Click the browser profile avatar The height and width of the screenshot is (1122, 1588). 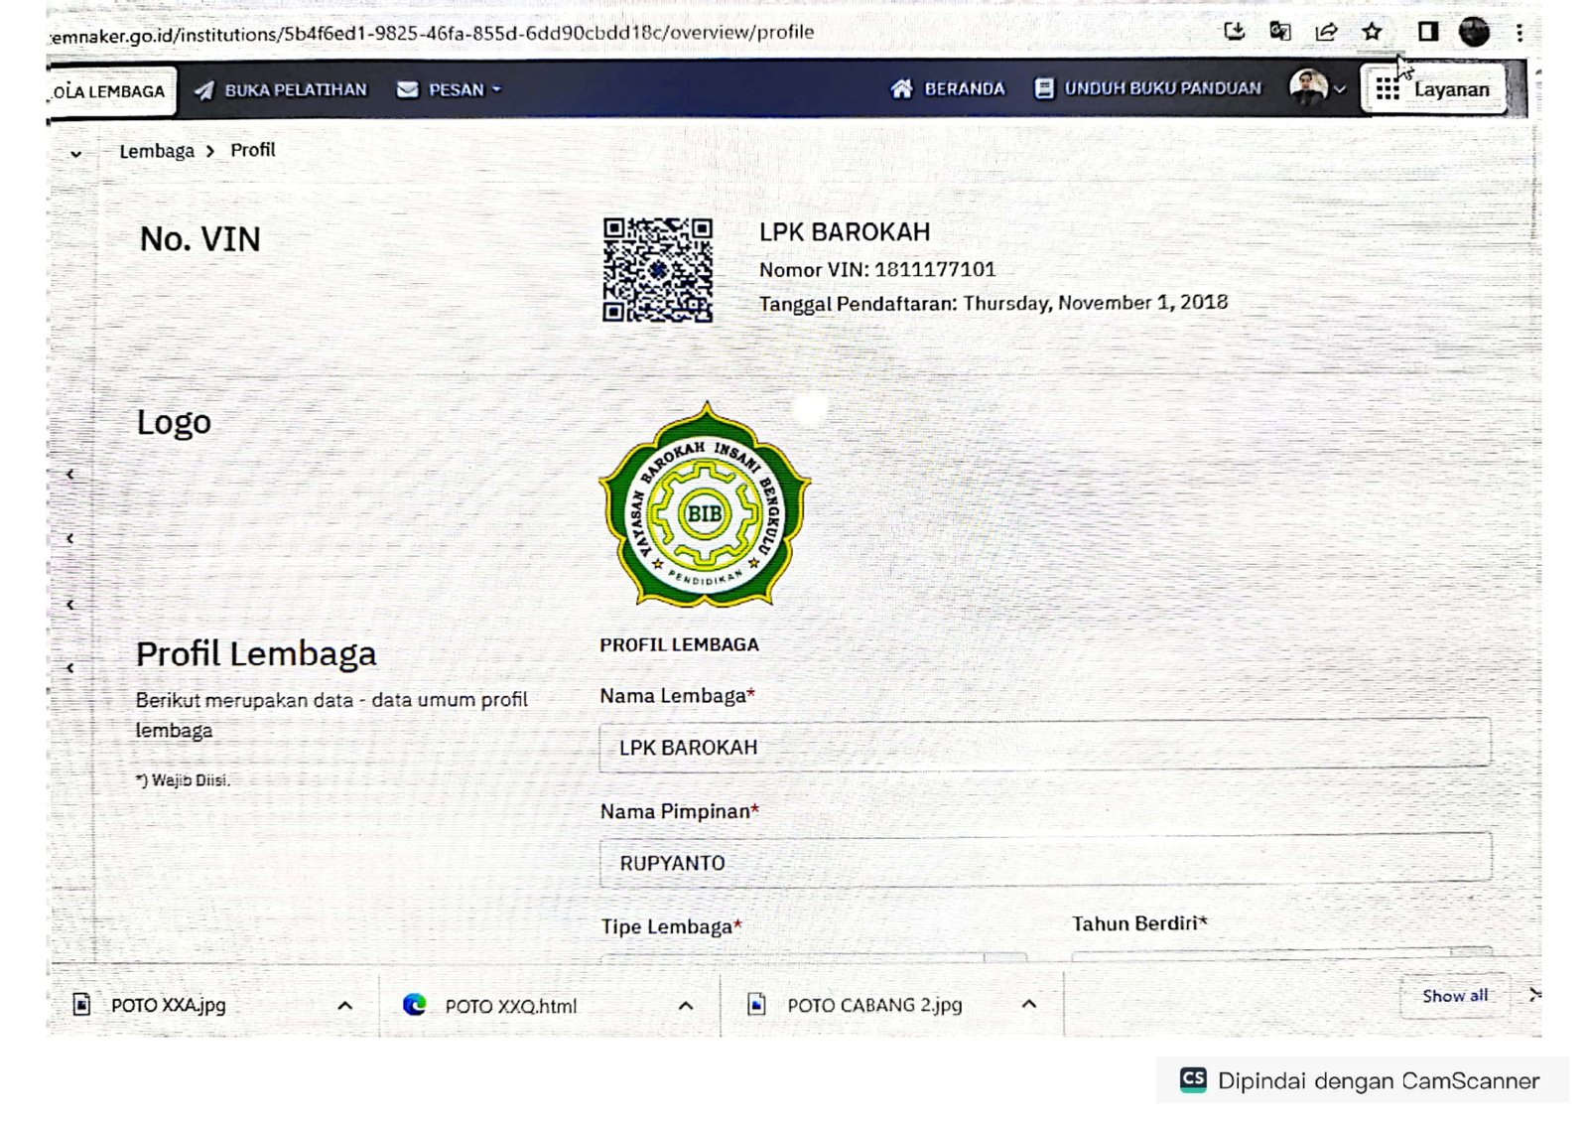pyautogui.click(x=1474, y=32)
